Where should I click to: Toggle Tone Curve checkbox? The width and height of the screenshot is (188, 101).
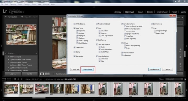click(x=74, y=47)
